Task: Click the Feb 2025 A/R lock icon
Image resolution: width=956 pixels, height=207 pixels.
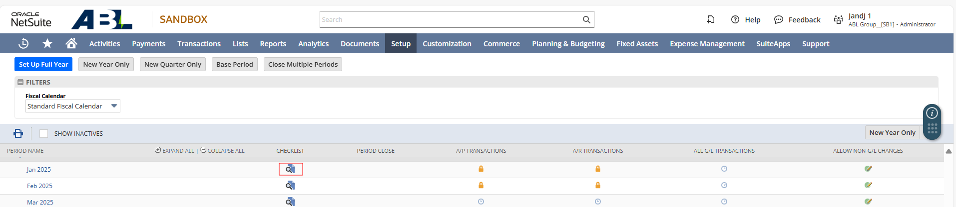Action: click(598, 185)
